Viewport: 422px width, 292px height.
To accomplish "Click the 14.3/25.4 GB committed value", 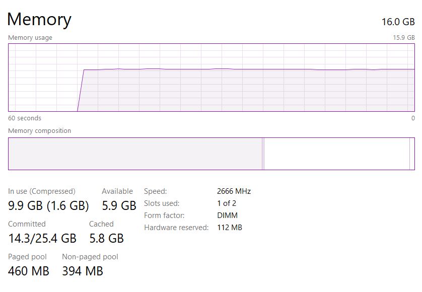I will pos(42,238).
